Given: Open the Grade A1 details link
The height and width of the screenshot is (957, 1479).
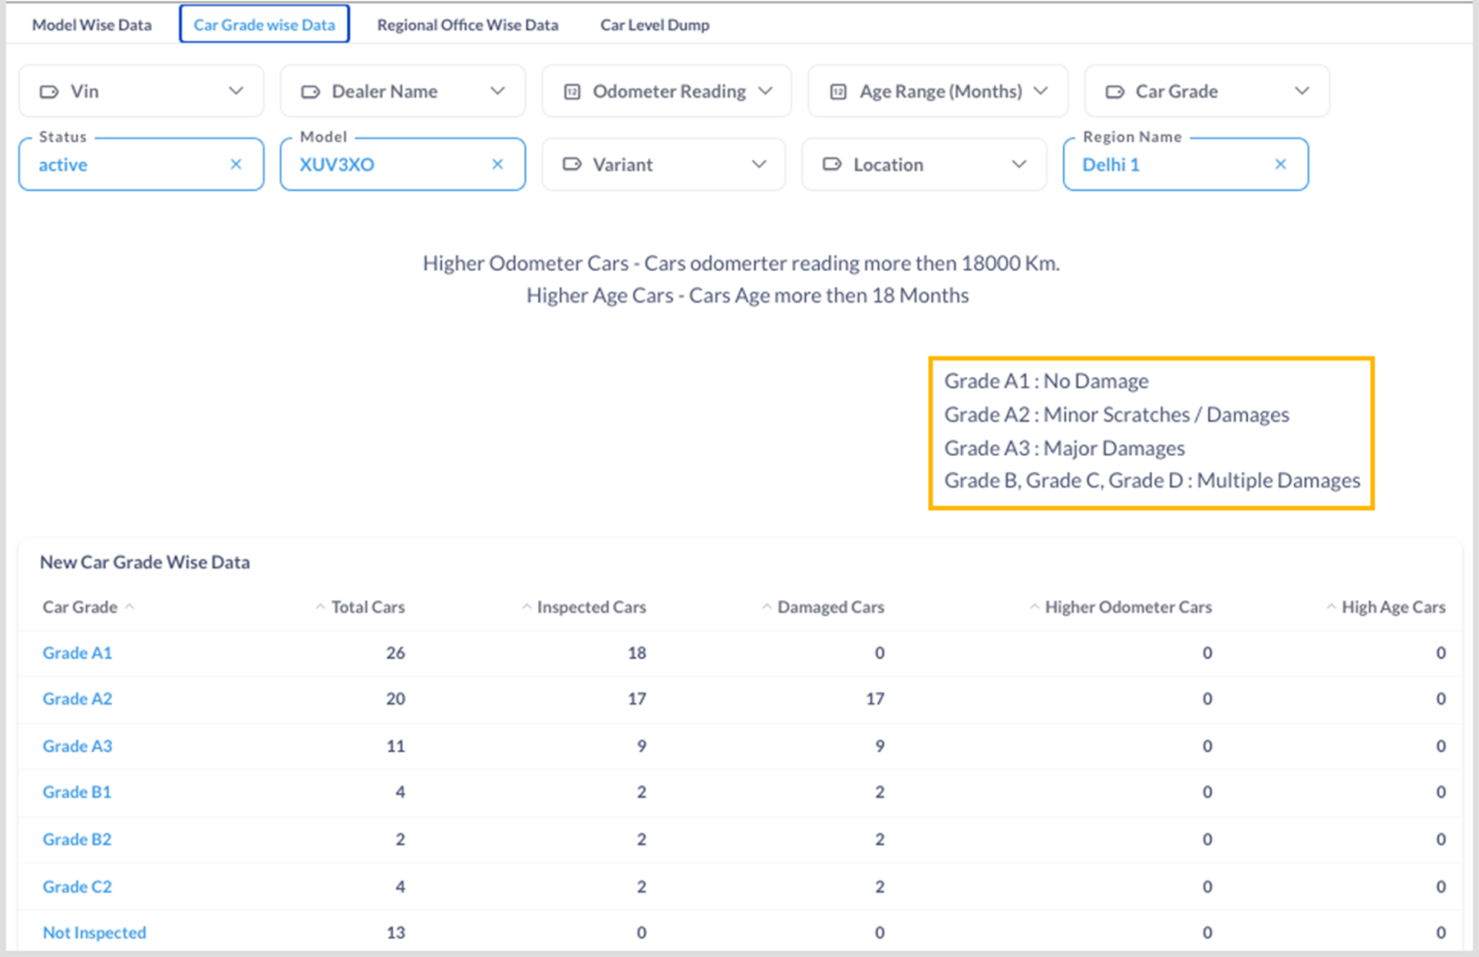Looking at the screenshot, I should [77, 652].
